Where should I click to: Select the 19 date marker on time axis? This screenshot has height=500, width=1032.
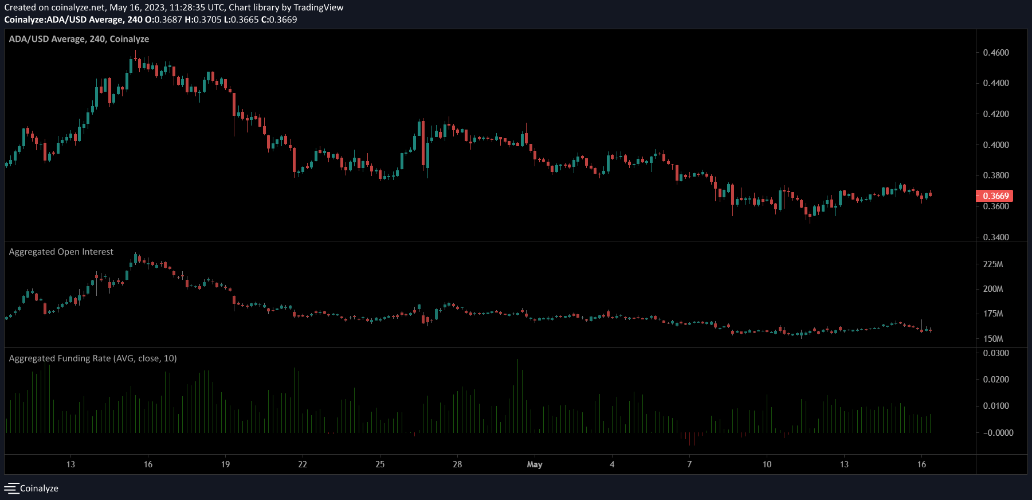point(225,464)
